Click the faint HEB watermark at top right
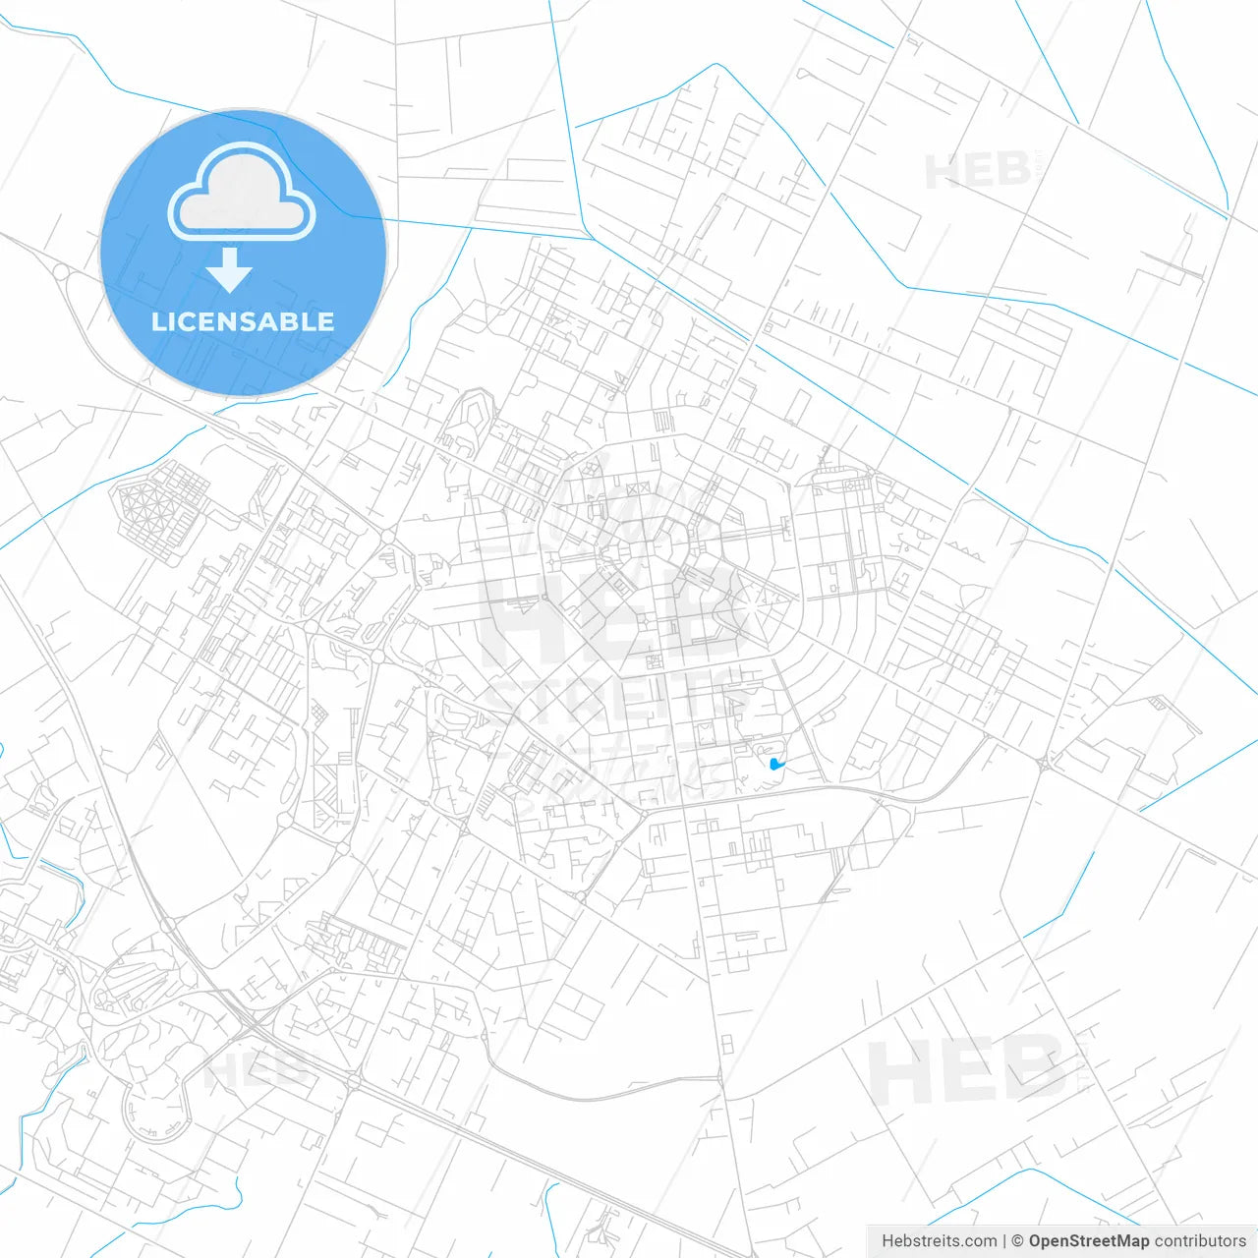Screen dimensions: 1258x1258 point(978,171)
